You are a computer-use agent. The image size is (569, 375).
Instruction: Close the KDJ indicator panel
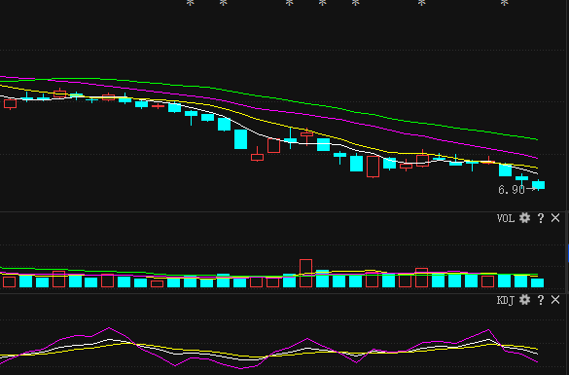(555, 300)
